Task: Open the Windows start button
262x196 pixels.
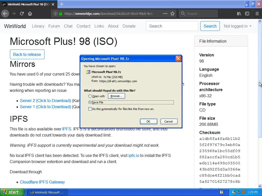Action: pyautogui.click(x=12, y=192)
